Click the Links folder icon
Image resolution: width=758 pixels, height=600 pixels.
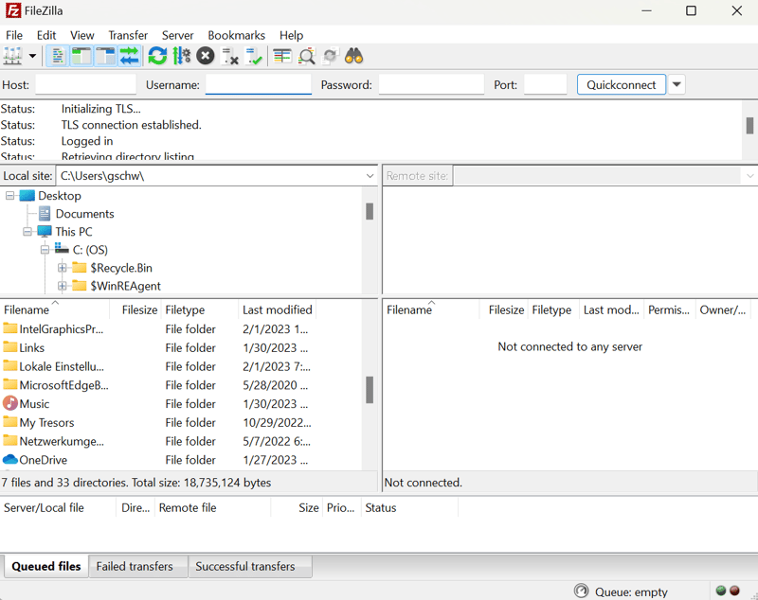tap(10, 347)
